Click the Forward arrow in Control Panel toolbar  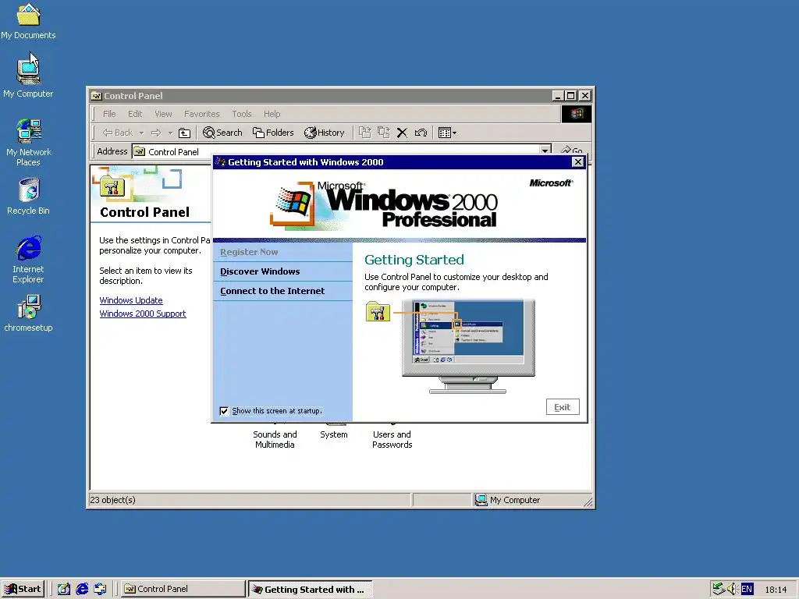tap(156, 133)
